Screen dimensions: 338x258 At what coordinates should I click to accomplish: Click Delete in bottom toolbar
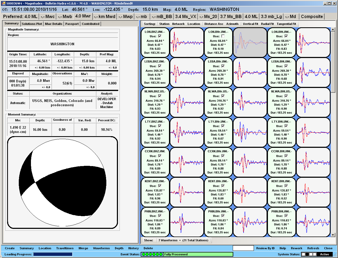148,248
